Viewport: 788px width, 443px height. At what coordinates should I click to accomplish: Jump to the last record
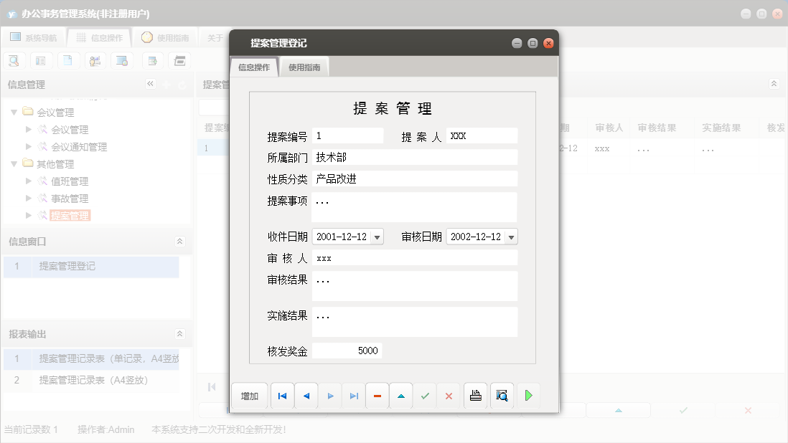point(353,395)
